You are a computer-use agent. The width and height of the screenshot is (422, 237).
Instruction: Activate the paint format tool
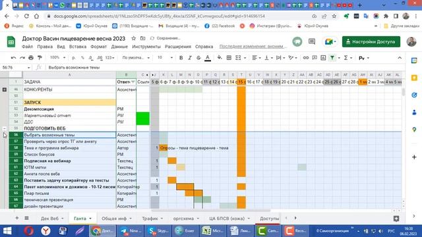click(40, 58)
